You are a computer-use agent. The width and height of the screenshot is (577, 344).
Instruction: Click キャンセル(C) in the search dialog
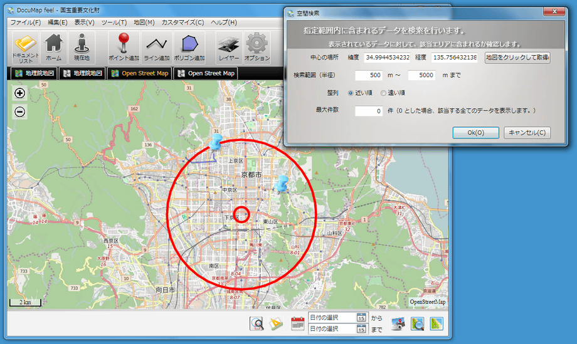(527, 133)
